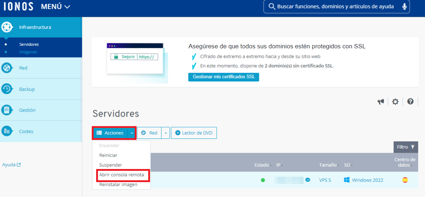Viewport: 425px width, 197px height.
Task: Click the help question mark icon
Action: click(410, 102)
